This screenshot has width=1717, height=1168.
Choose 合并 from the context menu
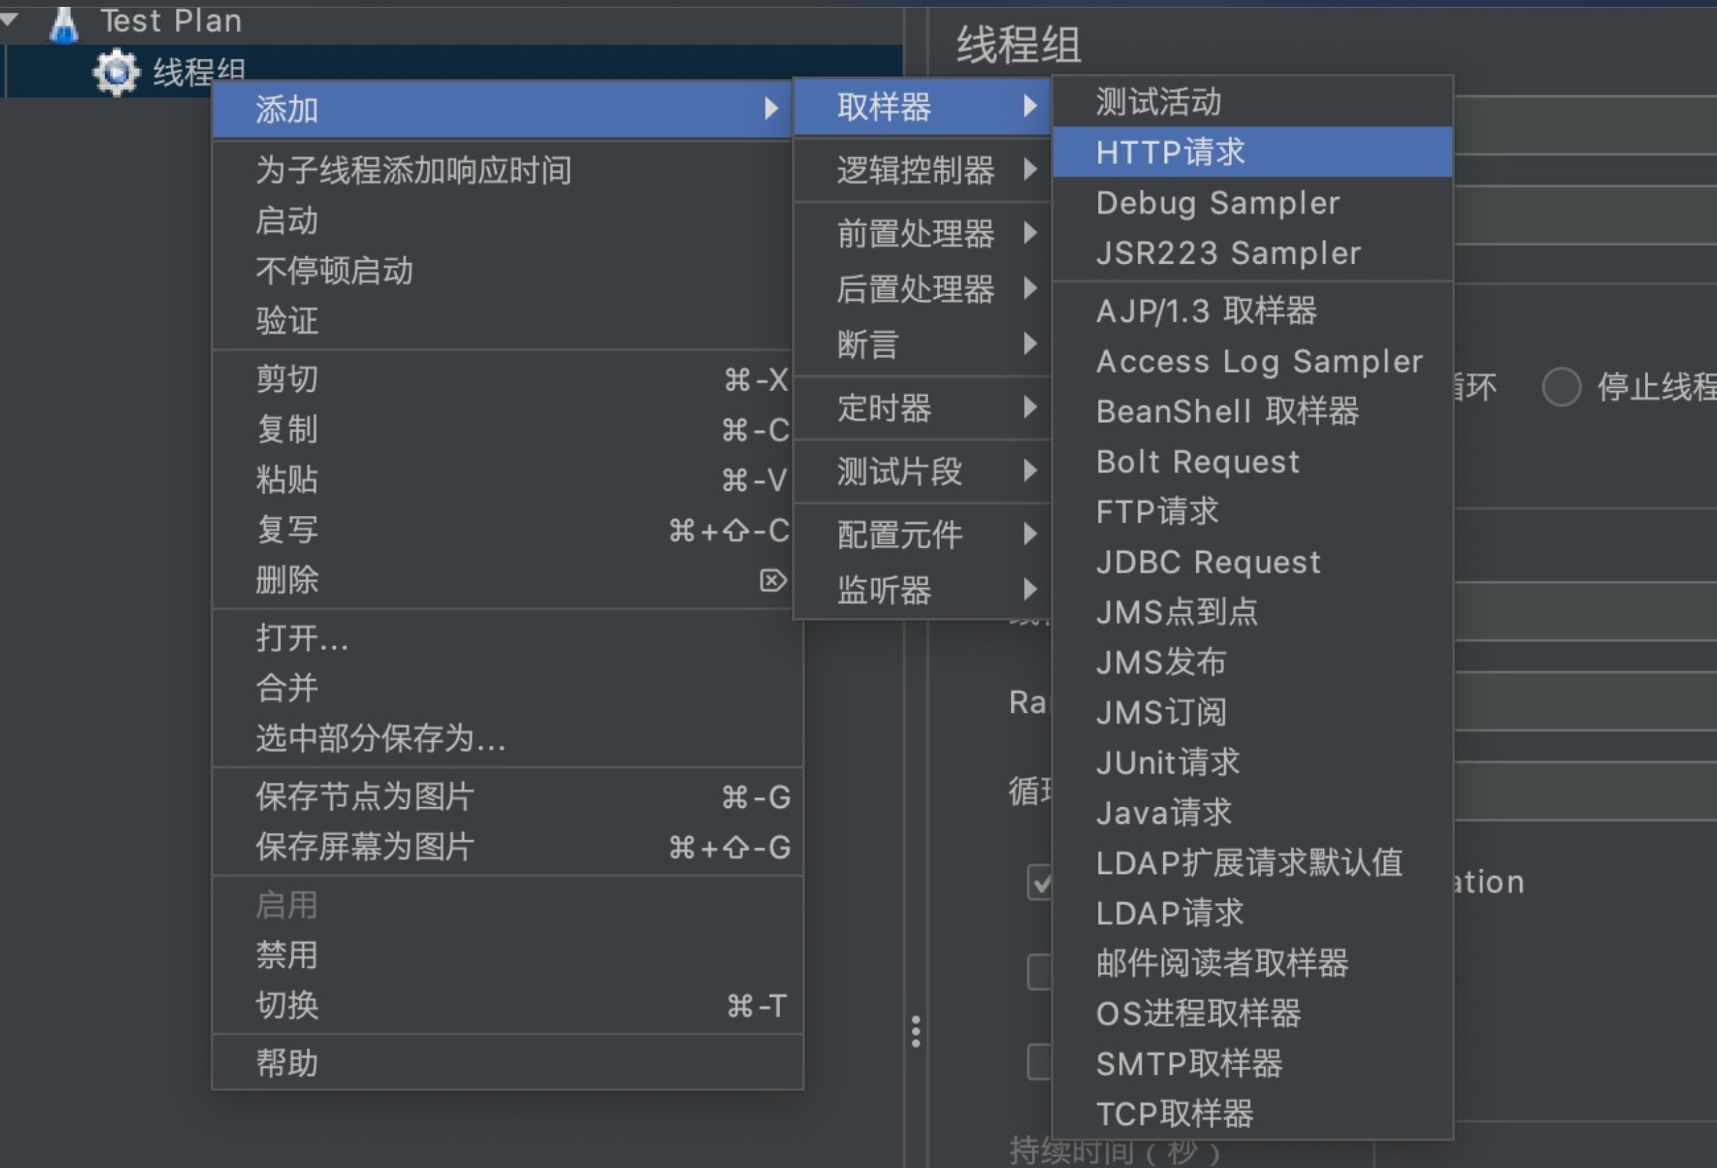pos(508,688)
